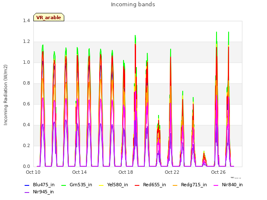Click the 'Oct 10' x-axis tick label

tap(33, 172)
